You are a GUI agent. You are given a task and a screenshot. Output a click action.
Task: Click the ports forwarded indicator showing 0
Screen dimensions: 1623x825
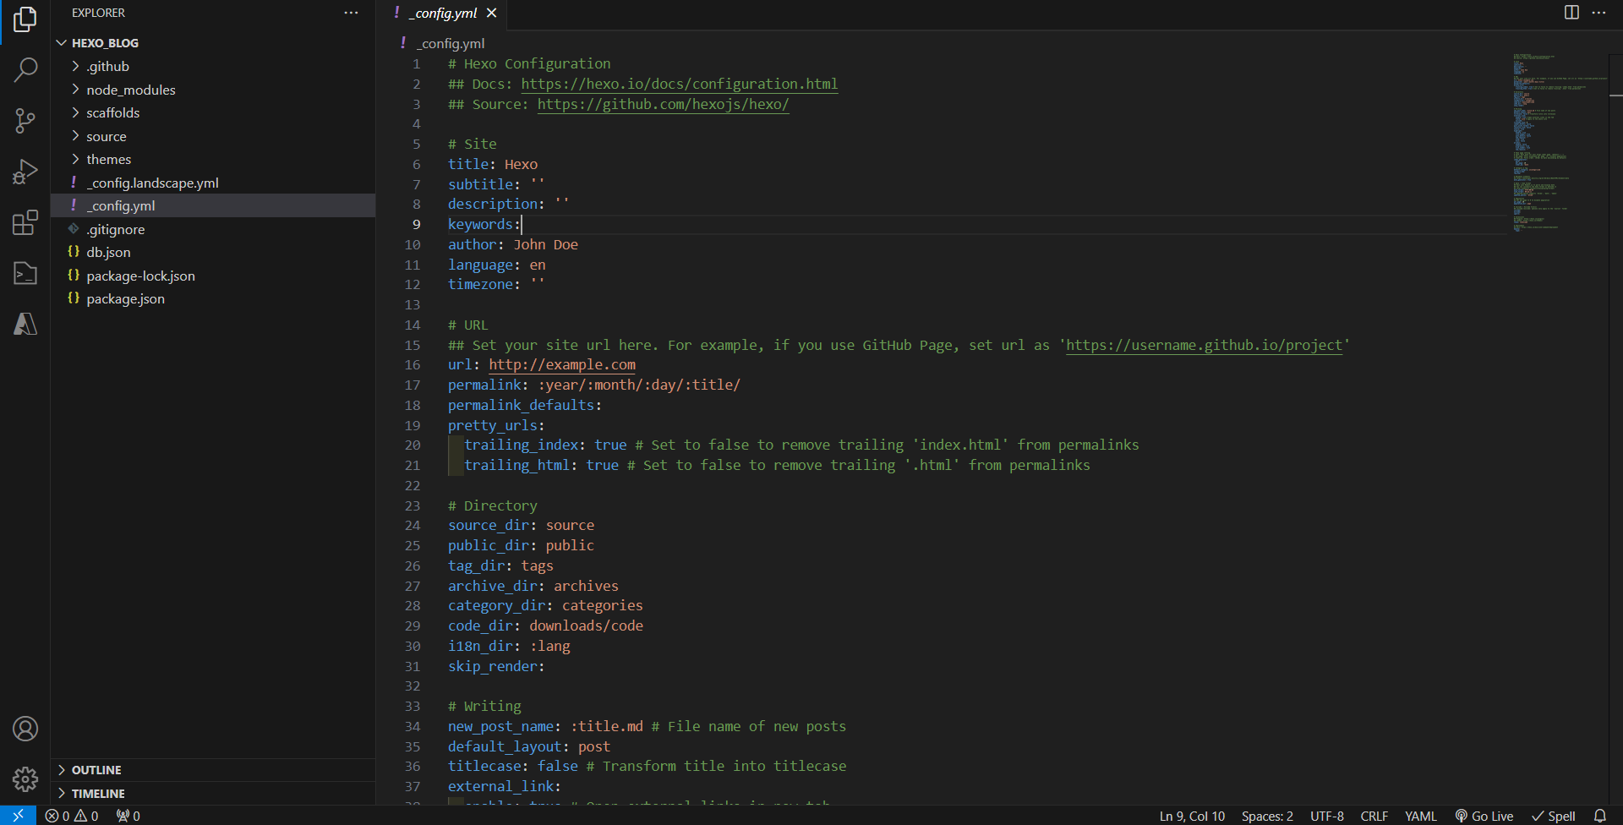click(128, 816)
